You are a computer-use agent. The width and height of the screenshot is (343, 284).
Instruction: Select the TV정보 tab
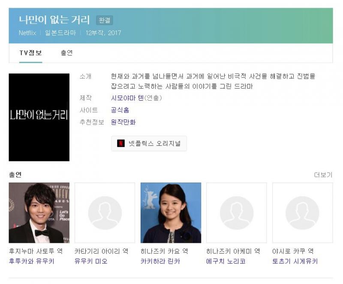[x=30, y=53]
